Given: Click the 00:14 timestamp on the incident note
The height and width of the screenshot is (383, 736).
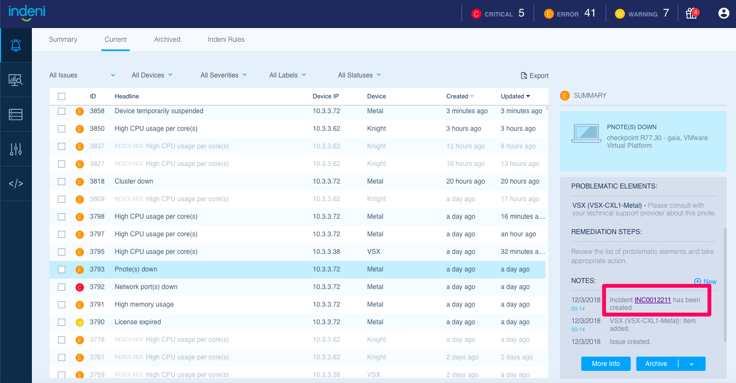Looking at the screenshot, I should [578, 309].
